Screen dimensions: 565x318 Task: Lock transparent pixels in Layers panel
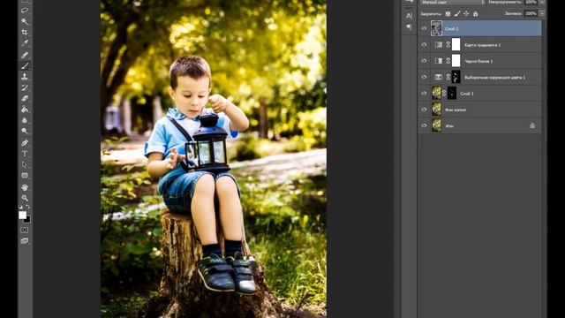[448, 14]
